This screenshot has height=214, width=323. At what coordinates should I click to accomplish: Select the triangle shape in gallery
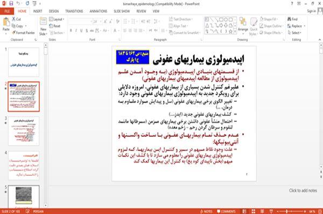(207, 26)
